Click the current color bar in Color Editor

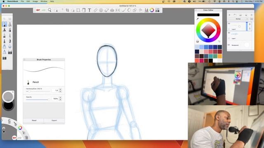(x=208, y=15)
